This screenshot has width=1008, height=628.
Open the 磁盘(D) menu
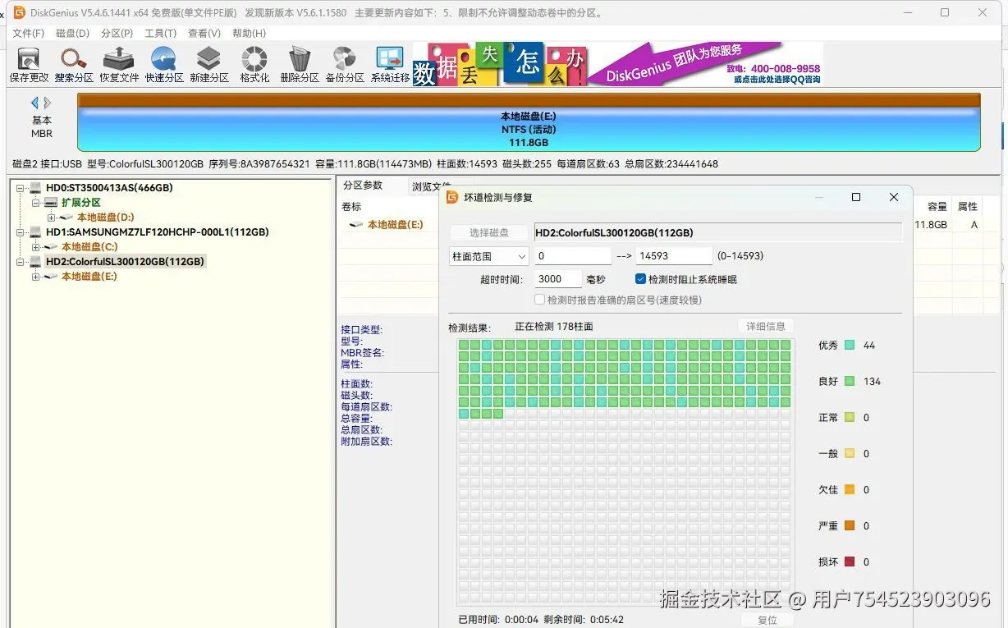(72, 34)
